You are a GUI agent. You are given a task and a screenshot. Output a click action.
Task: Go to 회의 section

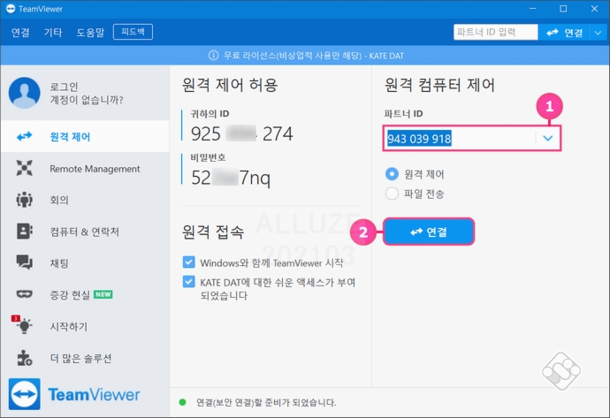[85, 200]
